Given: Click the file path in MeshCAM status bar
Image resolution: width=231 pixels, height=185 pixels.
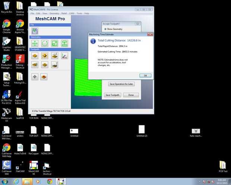Looking at the screenshot, I should pyautogui.click(x=51, y=111).
